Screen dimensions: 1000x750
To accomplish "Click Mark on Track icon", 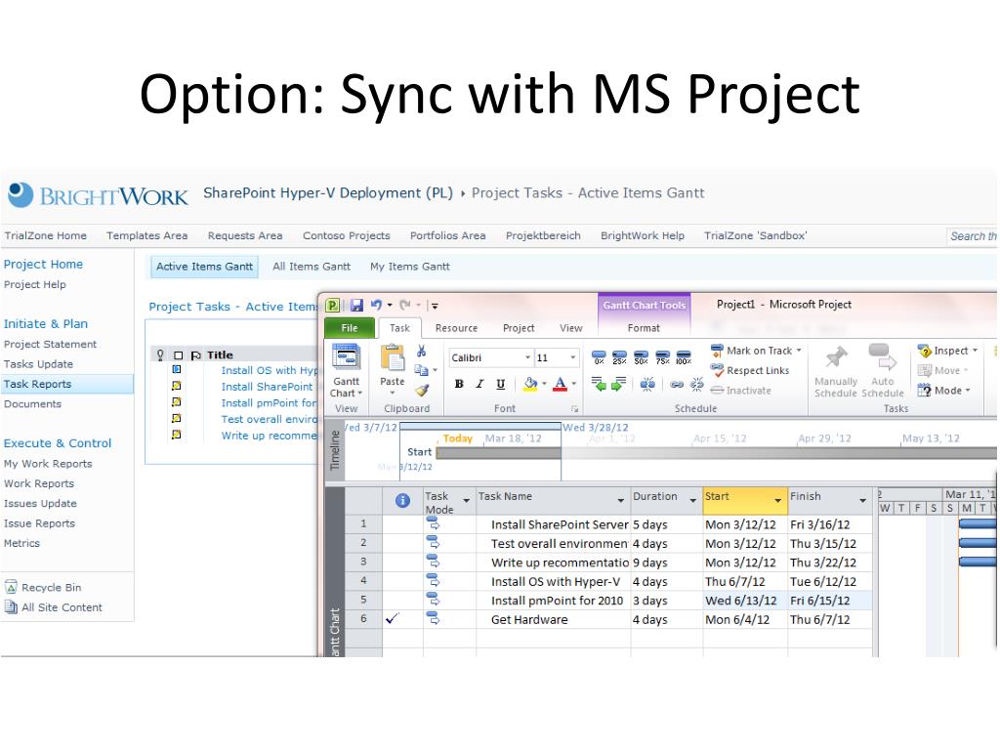I will click(x=717, y=351).
